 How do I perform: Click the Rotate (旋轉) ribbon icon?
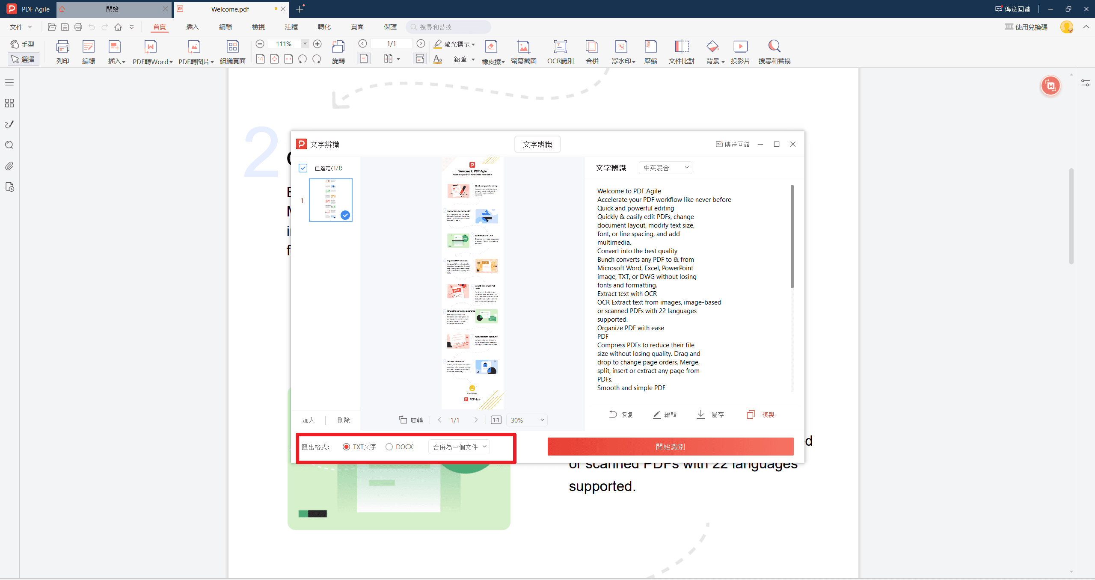338,52
